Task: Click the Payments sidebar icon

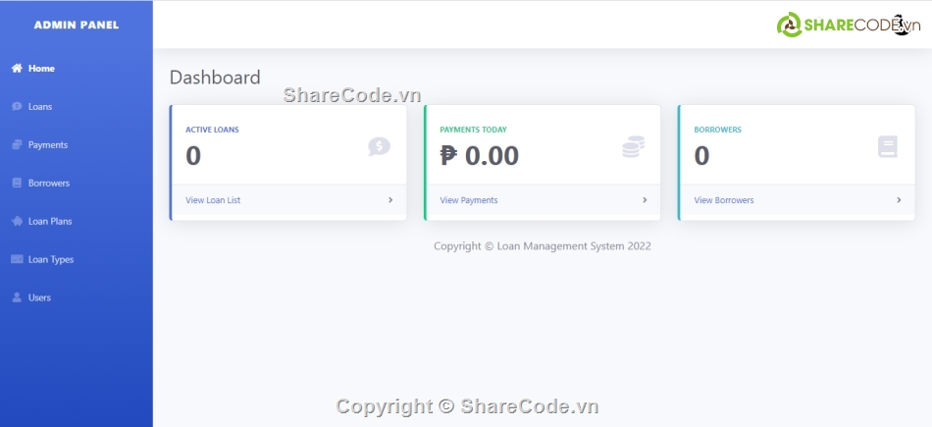Action: click(17, 145)
